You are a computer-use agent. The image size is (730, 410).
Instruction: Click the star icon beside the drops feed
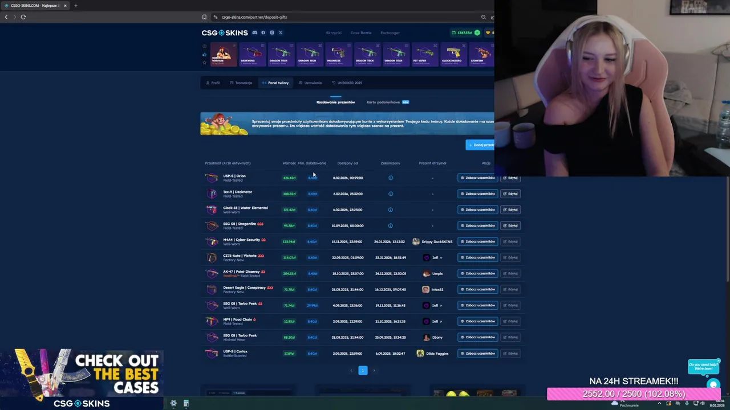pyautogui.click(x=204, y=62)
